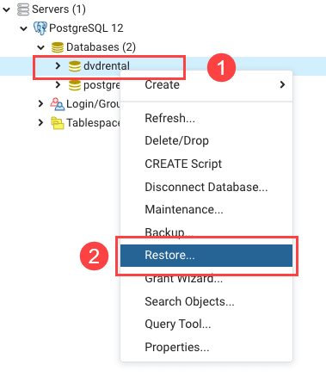Collapse the PostgreSQL 12 server node

pyautogui.click(x=23, y=28)
